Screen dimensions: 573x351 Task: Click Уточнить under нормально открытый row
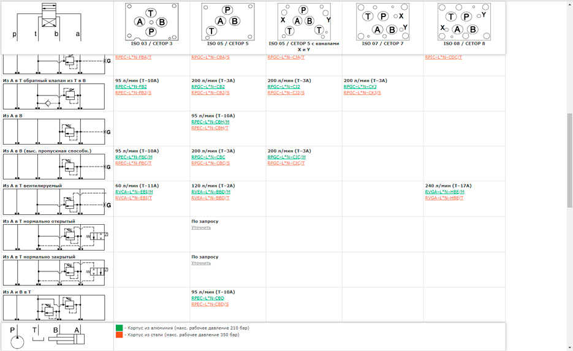click(x=201, y=227)
